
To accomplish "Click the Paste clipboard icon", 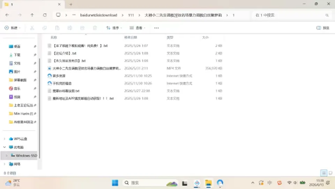I will (x=57, y=28).
